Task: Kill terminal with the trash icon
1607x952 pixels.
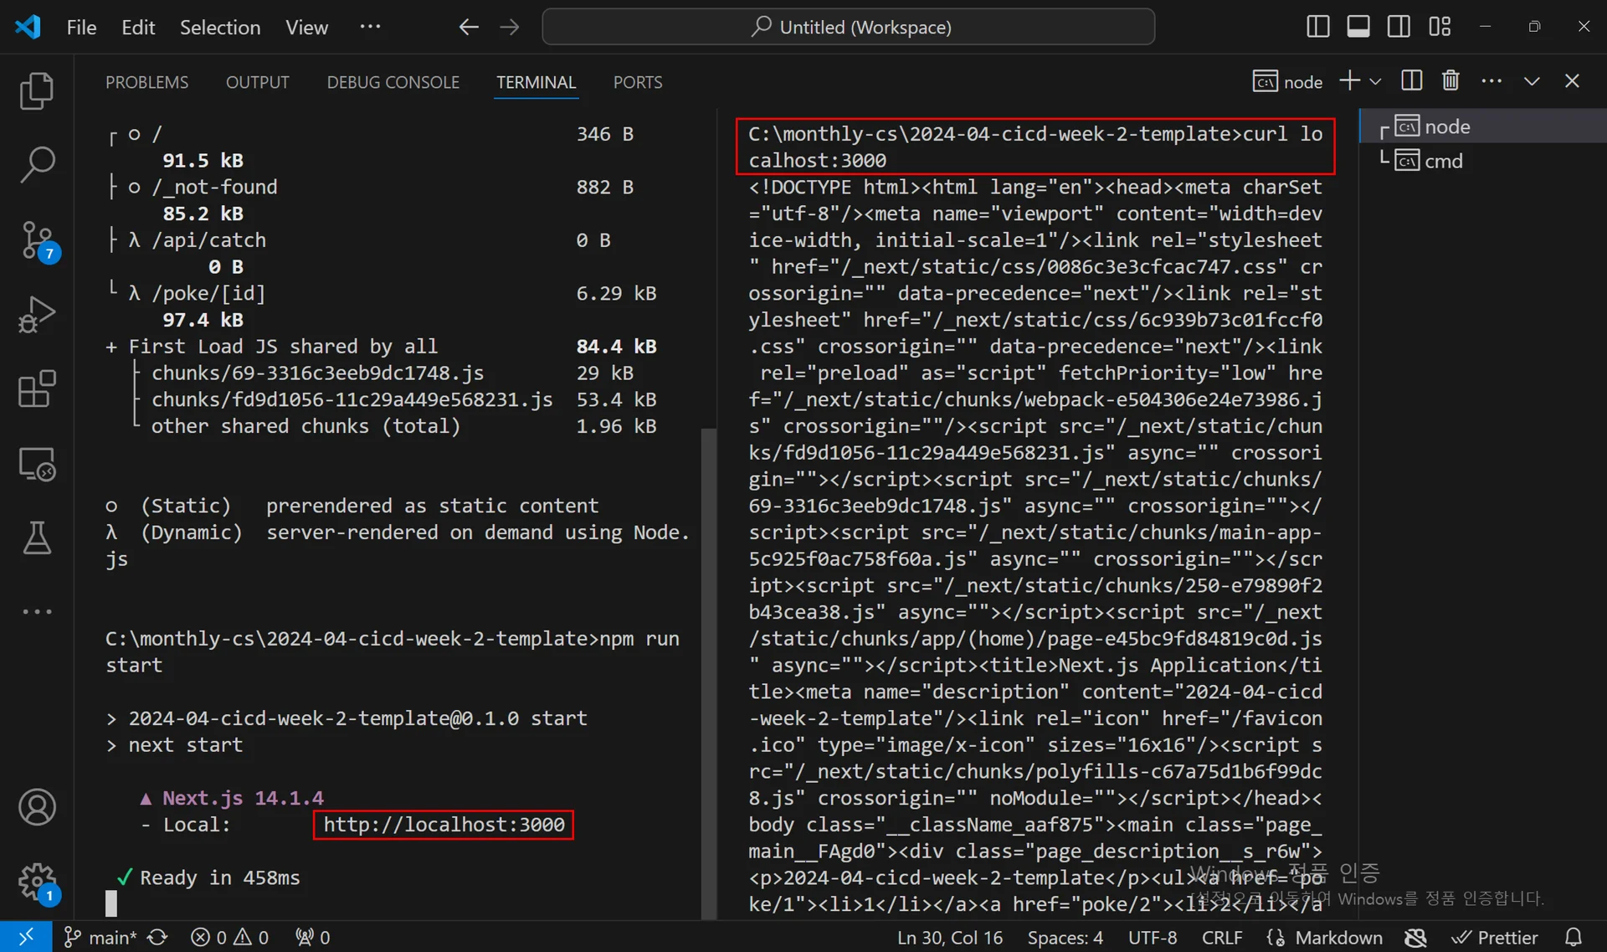Action: pyautogui.click(x=1450, y=81)
